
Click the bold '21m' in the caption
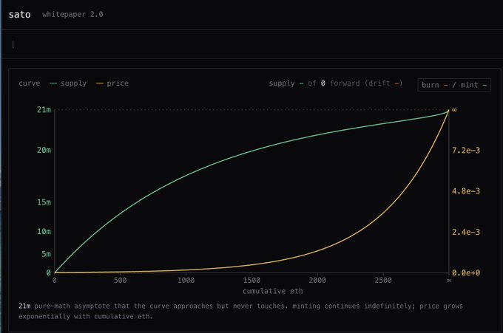tap(24, 306)
